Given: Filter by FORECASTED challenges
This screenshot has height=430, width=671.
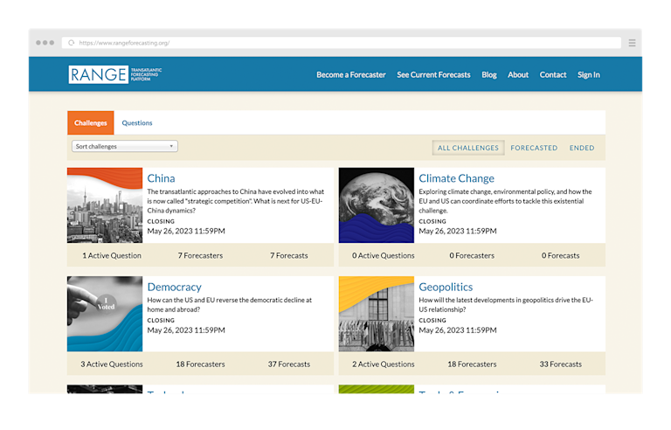Looking at the screenshot, I should pos(534,148).
